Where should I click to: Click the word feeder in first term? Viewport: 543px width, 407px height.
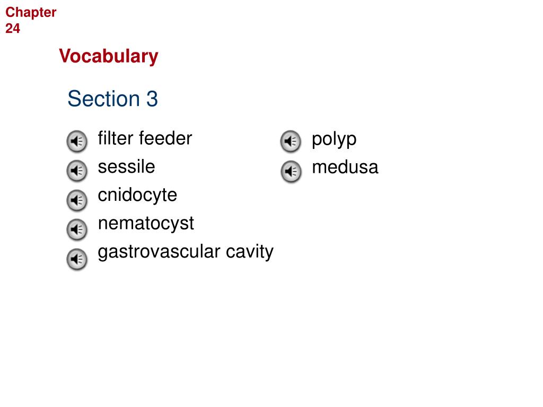165,138
